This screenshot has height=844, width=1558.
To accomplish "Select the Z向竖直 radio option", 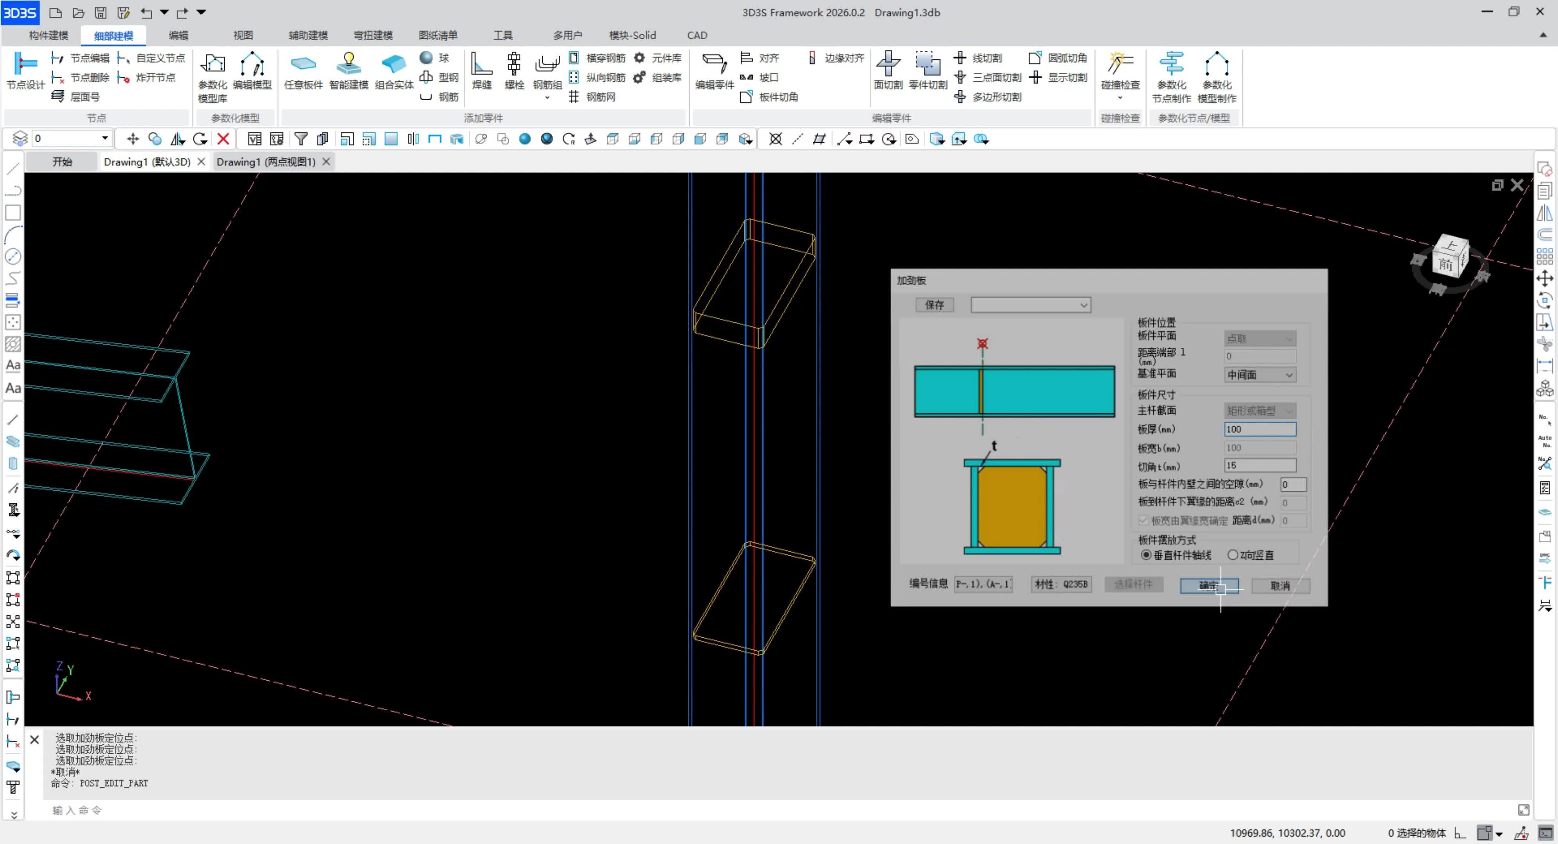I will [x=1232, y=555].
